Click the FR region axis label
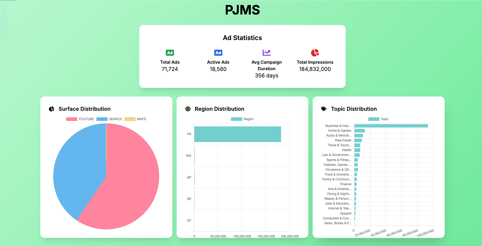This screenshot has height=246, width=482. 189,134
